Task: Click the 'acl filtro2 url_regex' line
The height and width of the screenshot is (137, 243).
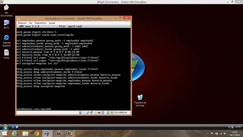Action: click(x=58, y=61)
